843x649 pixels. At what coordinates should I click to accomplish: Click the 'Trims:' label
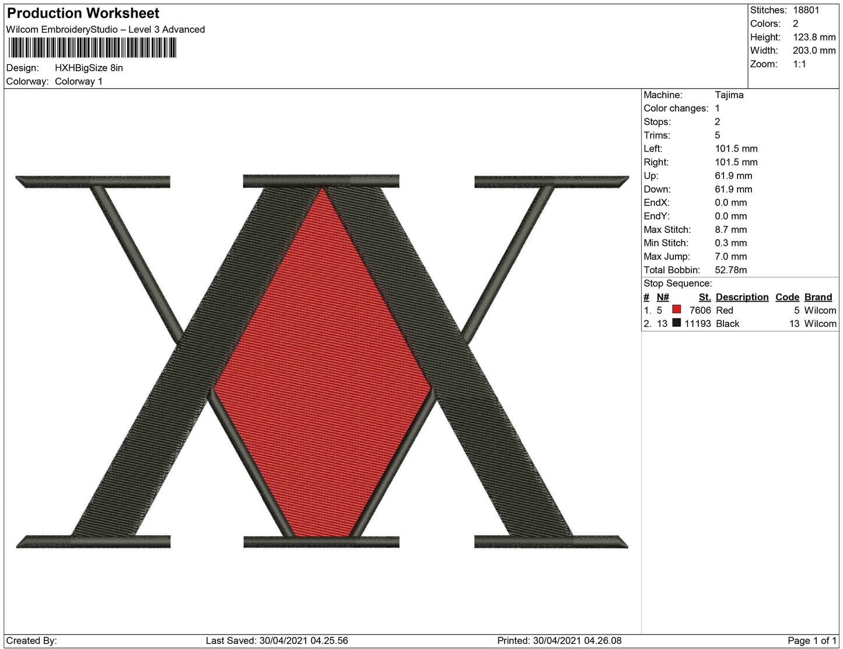(657, 135)
